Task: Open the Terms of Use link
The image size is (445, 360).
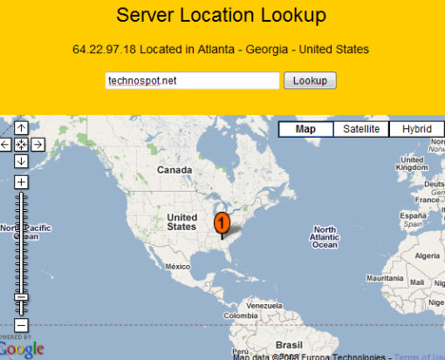Action: pyautogui.click(x=420, y=357)
